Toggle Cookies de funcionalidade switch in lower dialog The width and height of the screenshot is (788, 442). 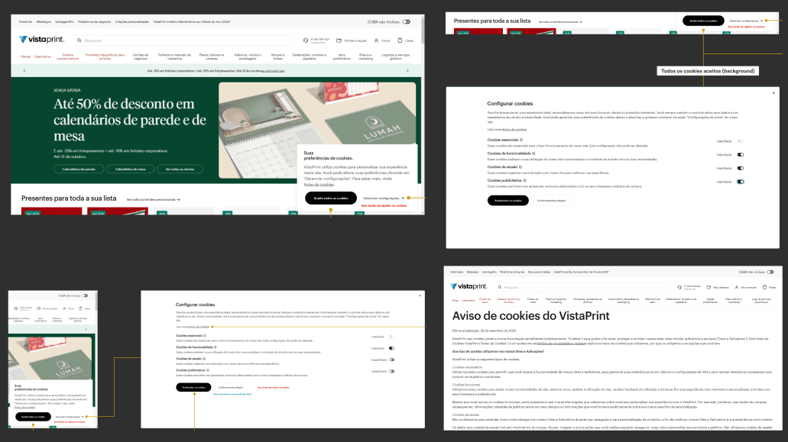391,348
